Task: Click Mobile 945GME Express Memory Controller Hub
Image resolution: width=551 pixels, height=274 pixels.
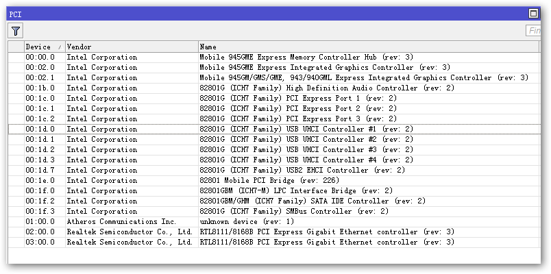Action: click(x=306, y=57)
